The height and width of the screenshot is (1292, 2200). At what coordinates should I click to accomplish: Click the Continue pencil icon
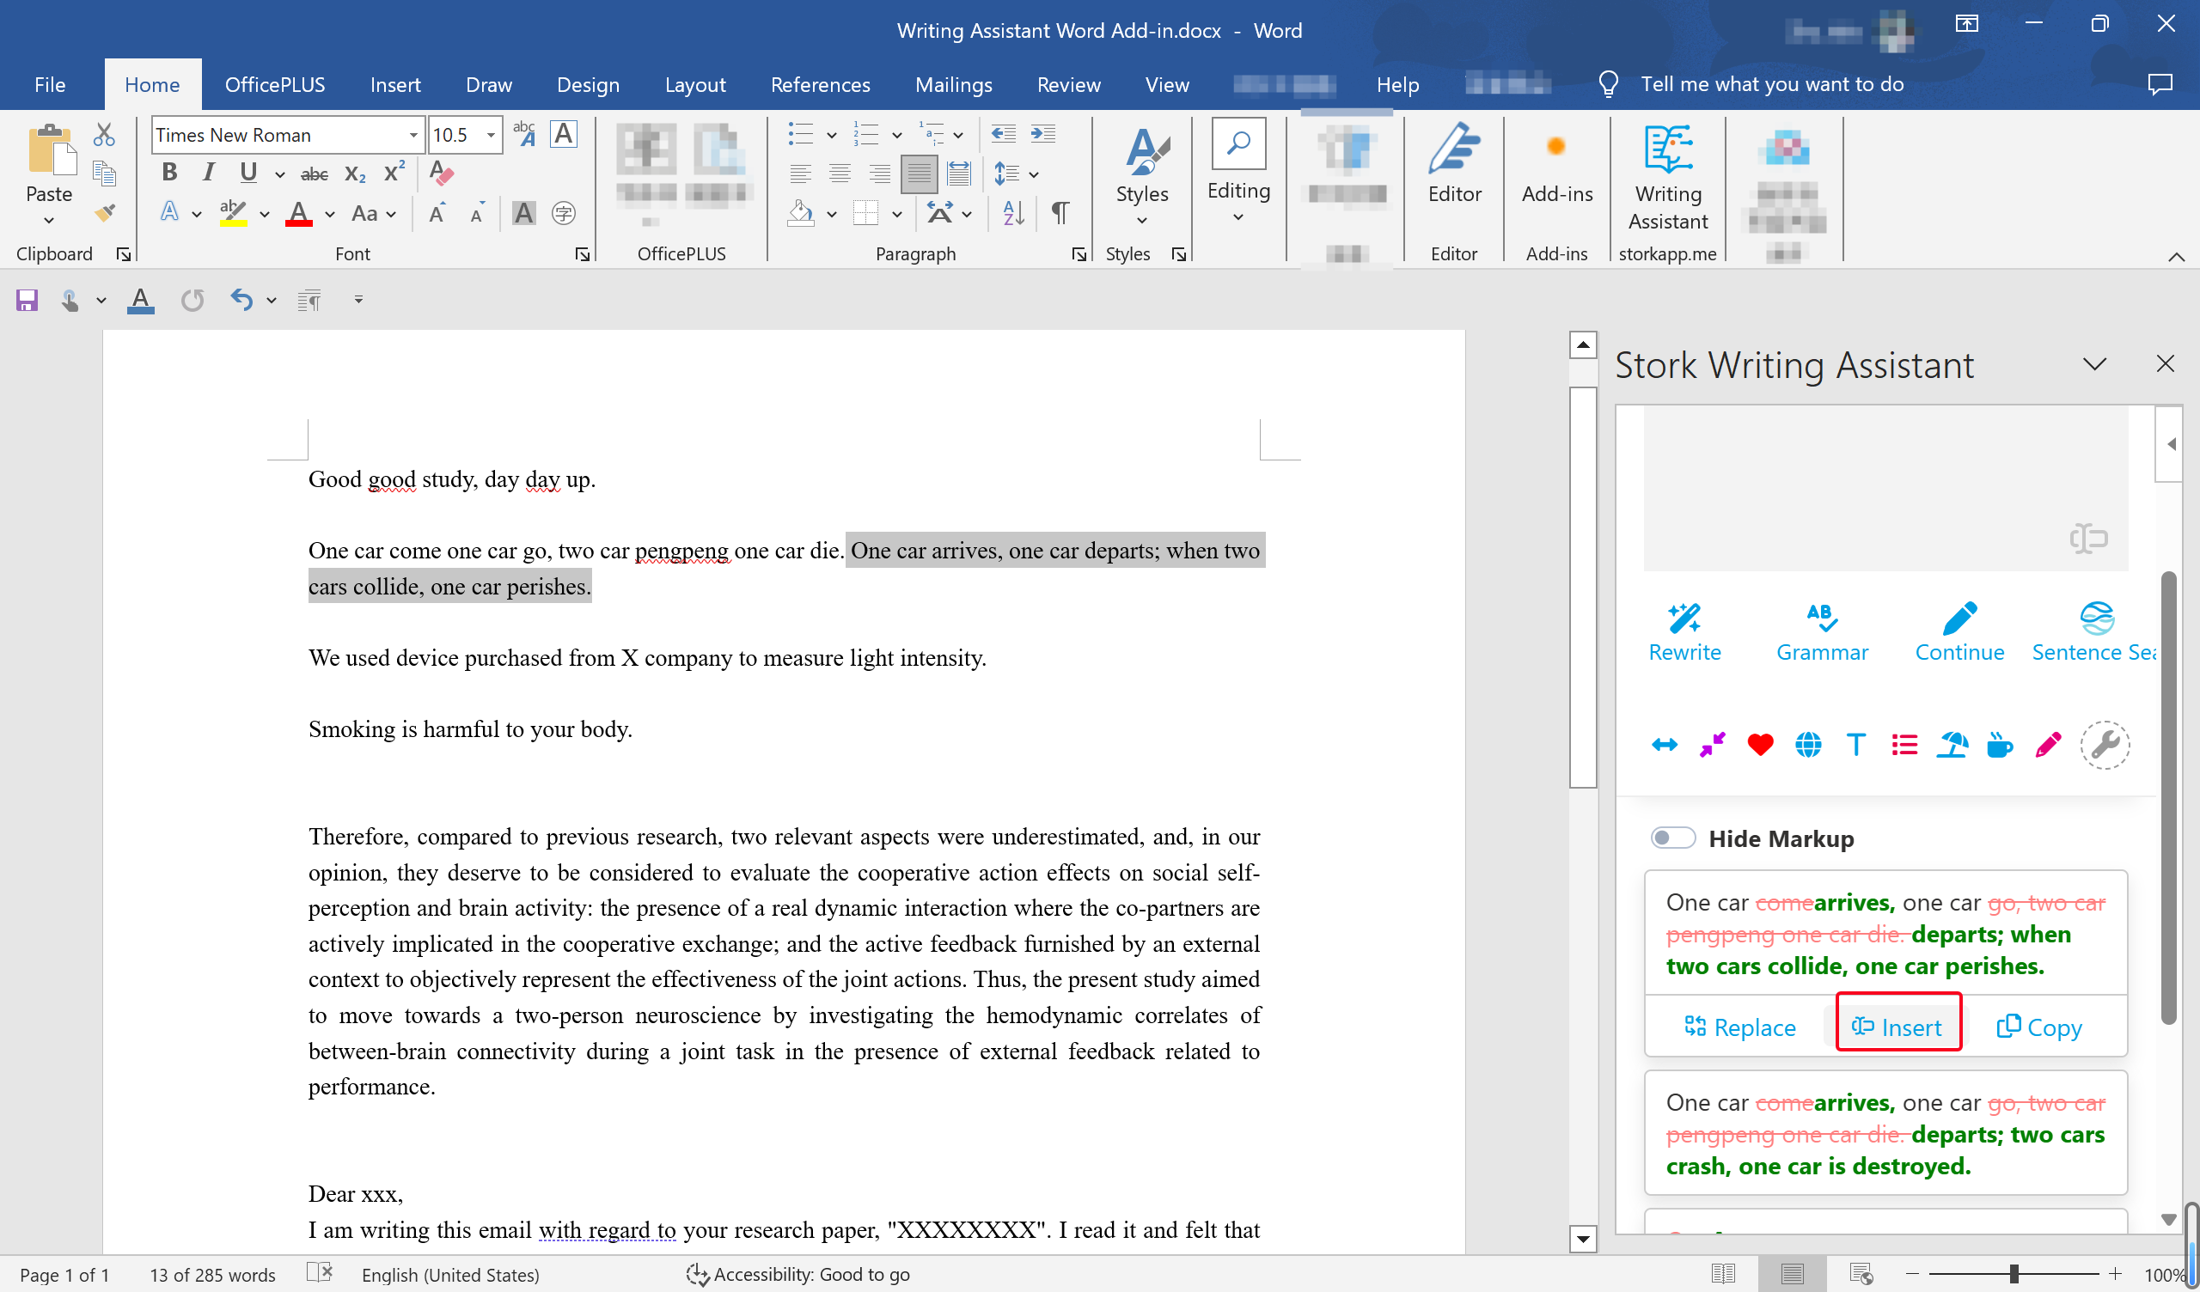coord(1959,619)
